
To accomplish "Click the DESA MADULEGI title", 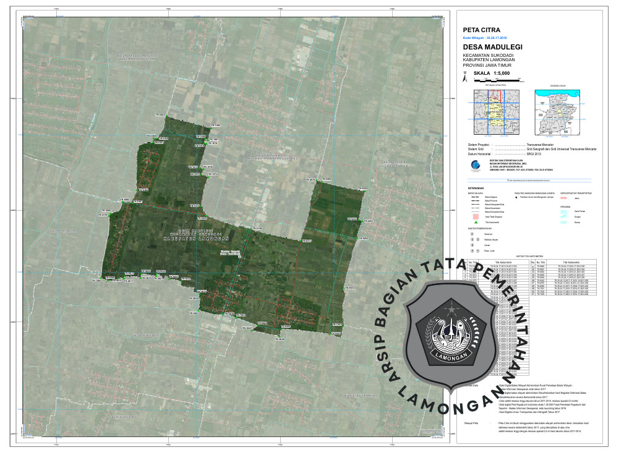I will pyautogui.click(x=492, y=46).
